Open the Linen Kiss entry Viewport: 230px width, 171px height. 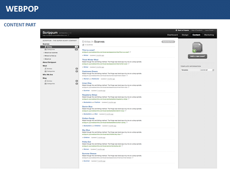click(87, 83)
